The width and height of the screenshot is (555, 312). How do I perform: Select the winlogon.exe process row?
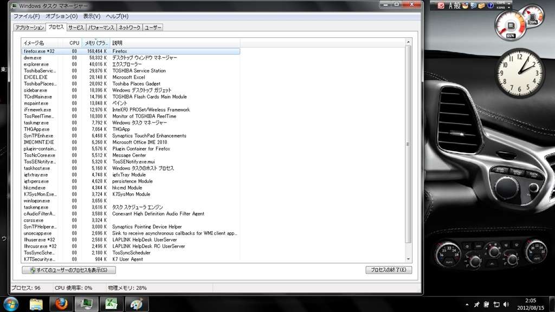(x=131, y=200)
